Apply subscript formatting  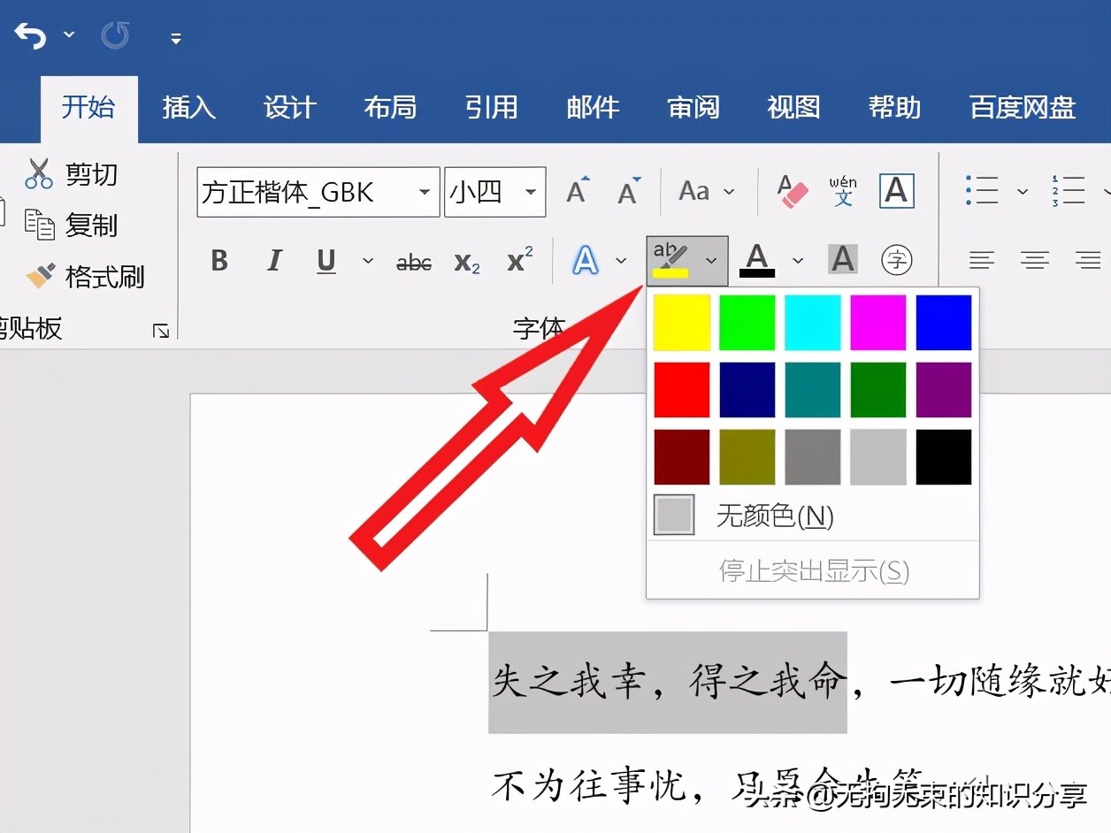(x=466, y=262)
